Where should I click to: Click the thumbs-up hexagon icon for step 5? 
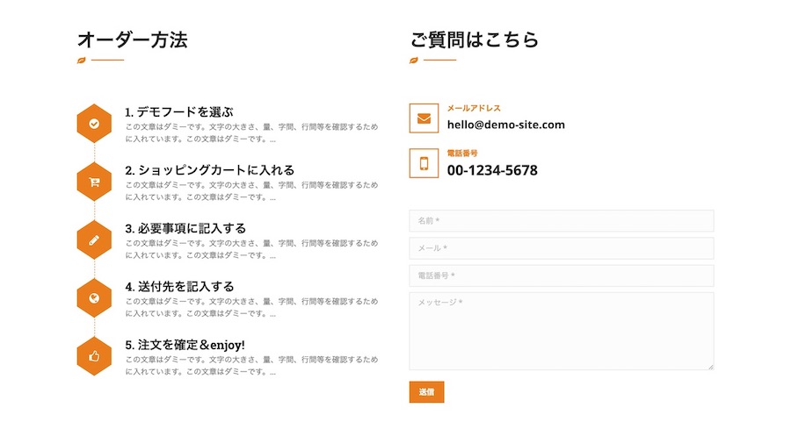pyautogui.click(x=94, y=356)
